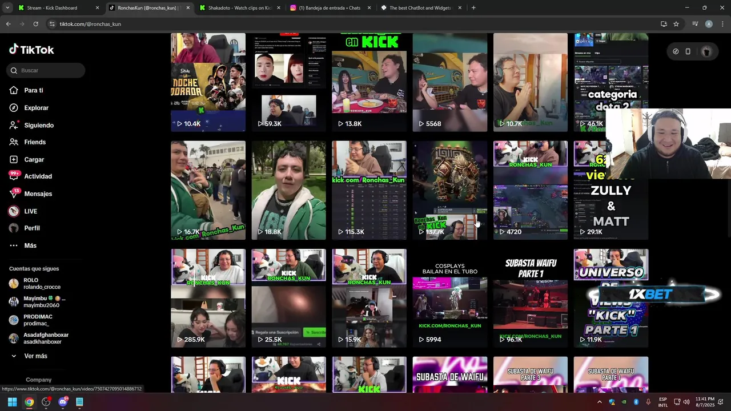Go to the LIVE section
Viewport: 731px width, 411px height.
[23, 211]
